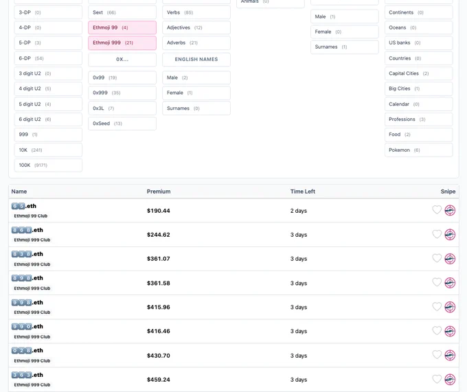Select the 6 digit U2 filter
The width and height of the screenshot is (467, 392).
pos(48,119)
